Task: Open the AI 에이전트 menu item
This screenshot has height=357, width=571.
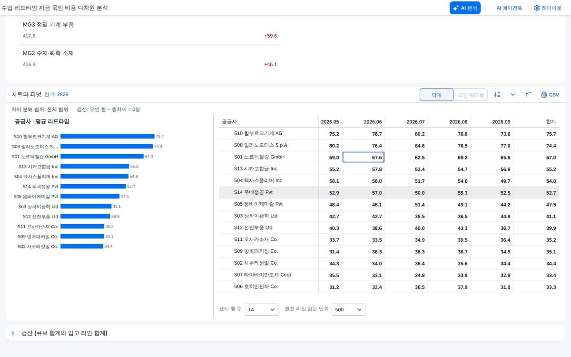Action: (x=509, y=8)
